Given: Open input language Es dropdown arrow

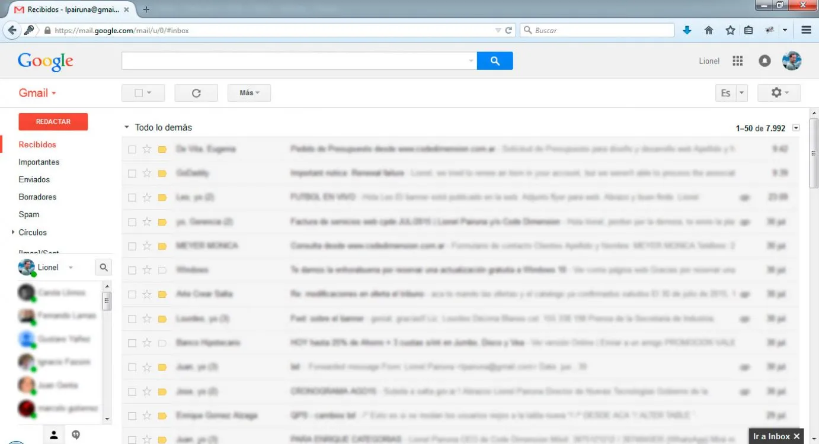Looking at the screenshot, I should point(742,93).
